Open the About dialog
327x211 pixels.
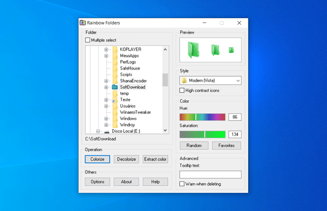pyautogui.click(x=126, y=182)
